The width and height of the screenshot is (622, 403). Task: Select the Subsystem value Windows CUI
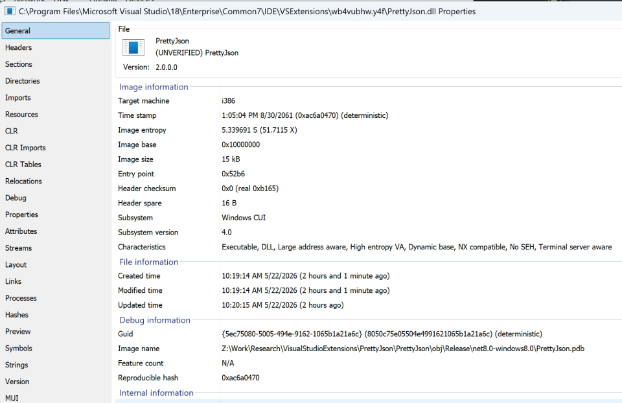click(244, 218)
